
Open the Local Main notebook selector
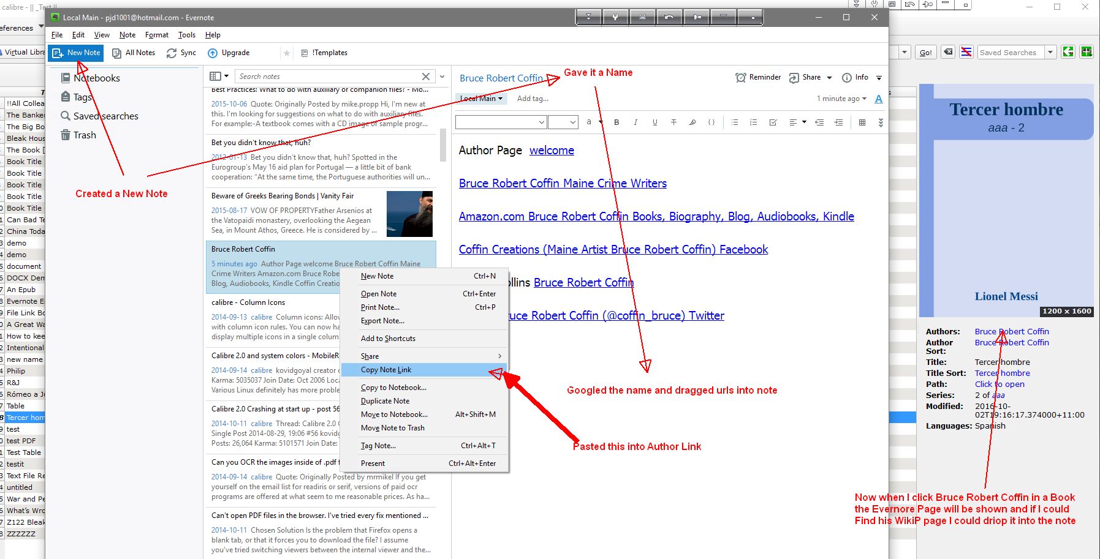pos(481,99)
